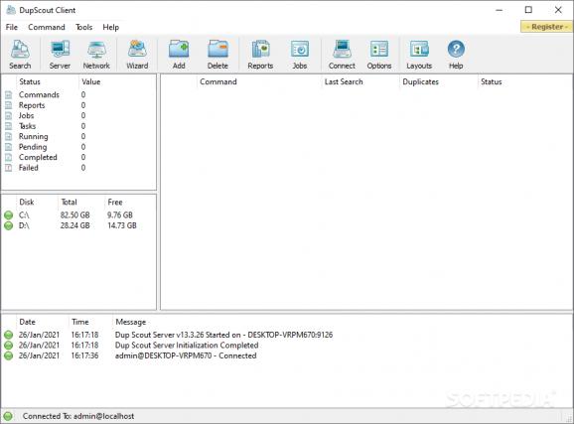Click the icon beside Running status row
Image resolution: width=574 pixels, height=424 pixels.
[x=8, y=137]
